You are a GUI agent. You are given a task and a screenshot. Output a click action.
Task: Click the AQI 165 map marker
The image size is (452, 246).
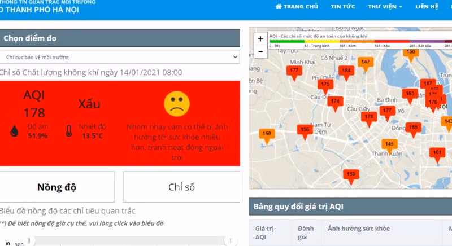(x=413, y=128)
